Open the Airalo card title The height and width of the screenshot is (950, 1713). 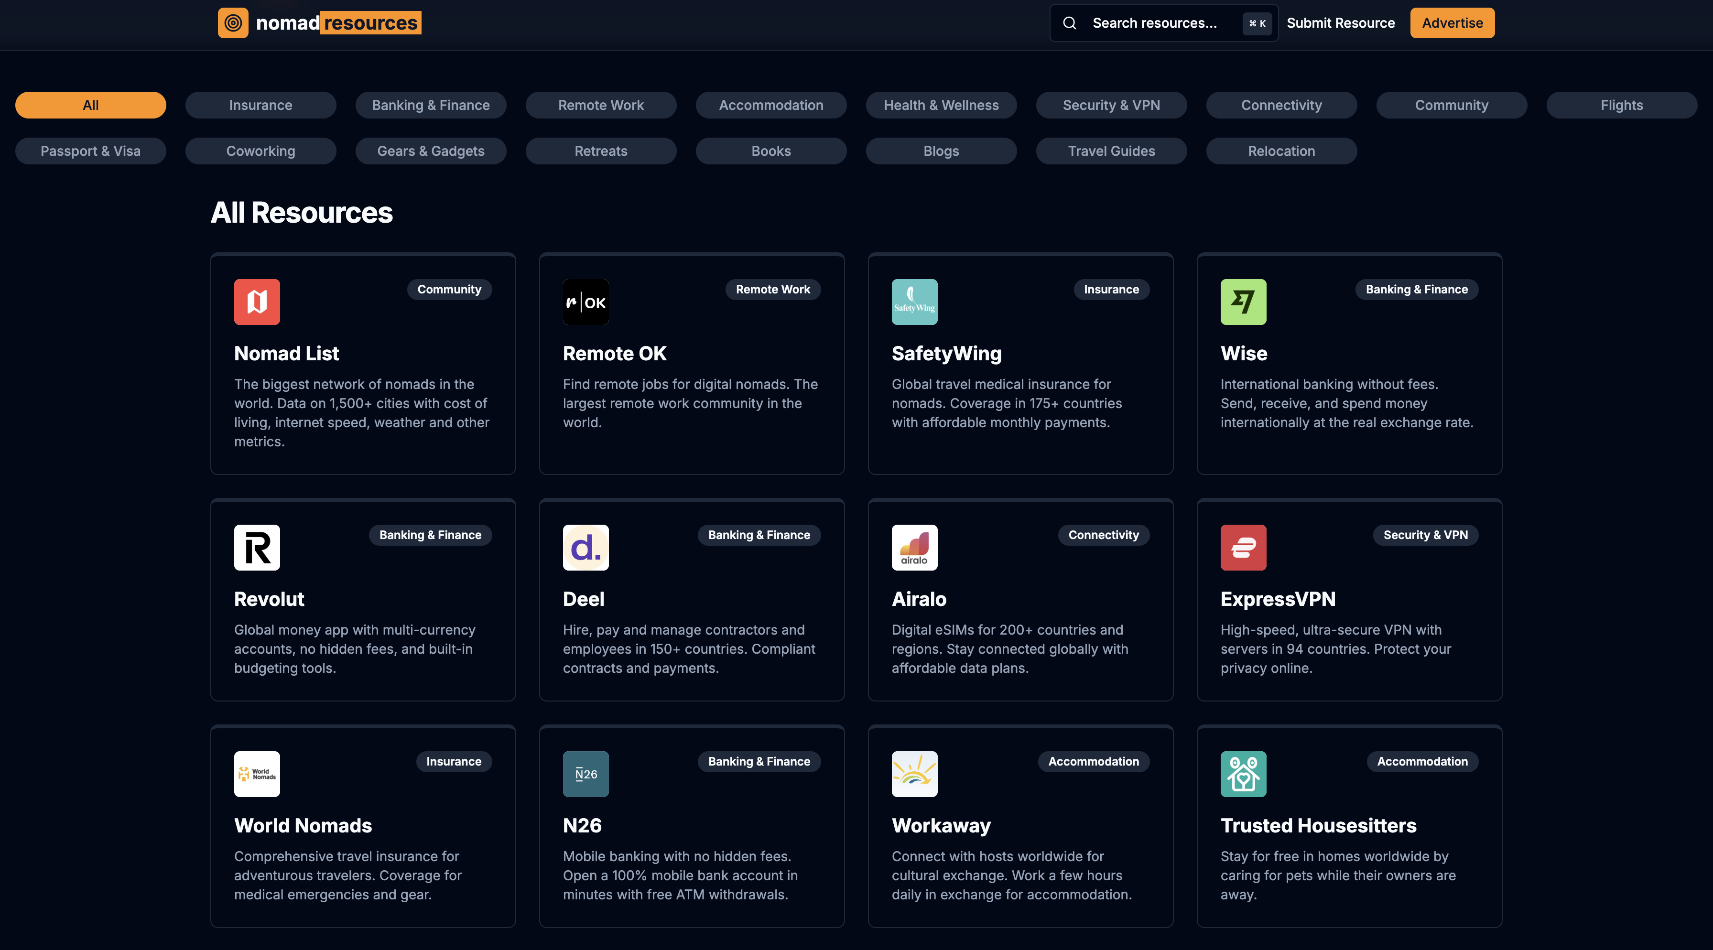click(919, 600)
